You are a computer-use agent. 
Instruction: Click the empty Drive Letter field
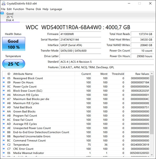pyautogui.click(x=80, y=56)
